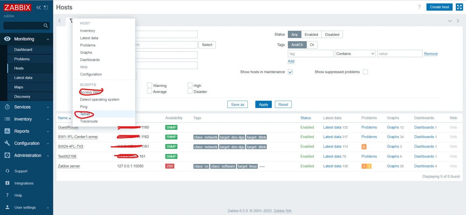Image resolution: width=466 pixels, height=215 pixels.
Task: Expand the User settings section
Action: pyautogui.click(x=48, y=208)
